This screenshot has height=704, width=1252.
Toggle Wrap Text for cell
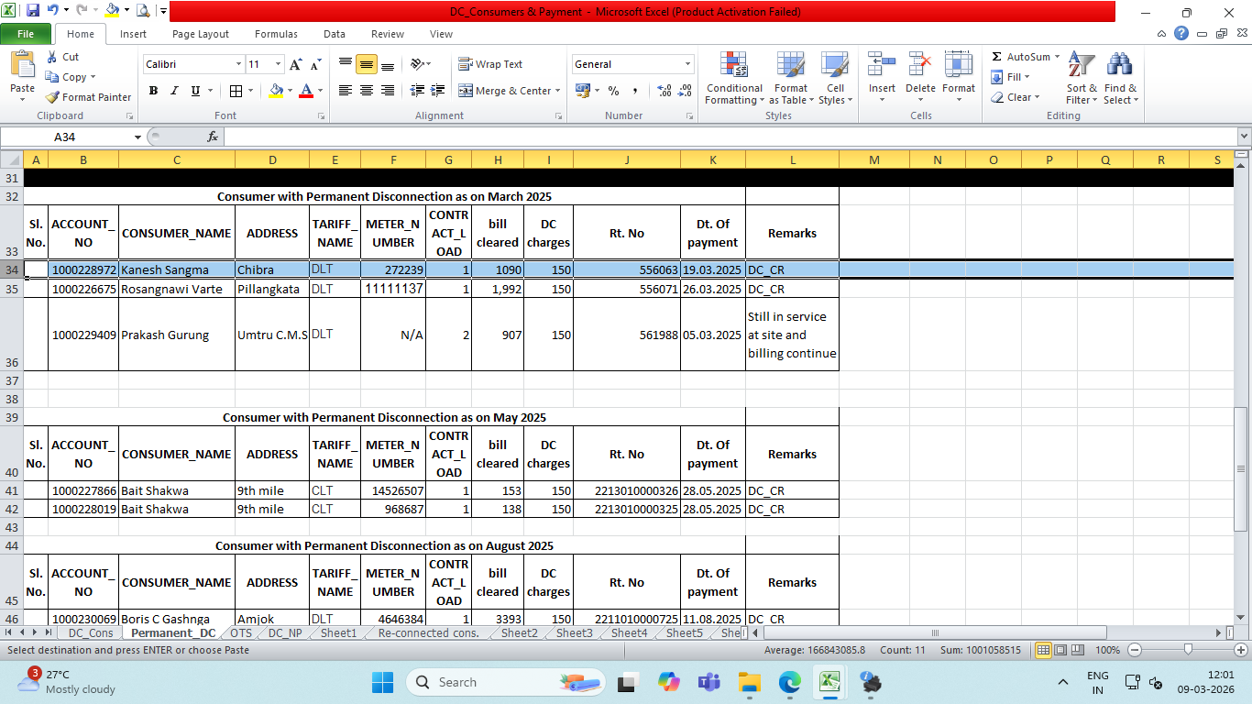[x=490, y=64]
